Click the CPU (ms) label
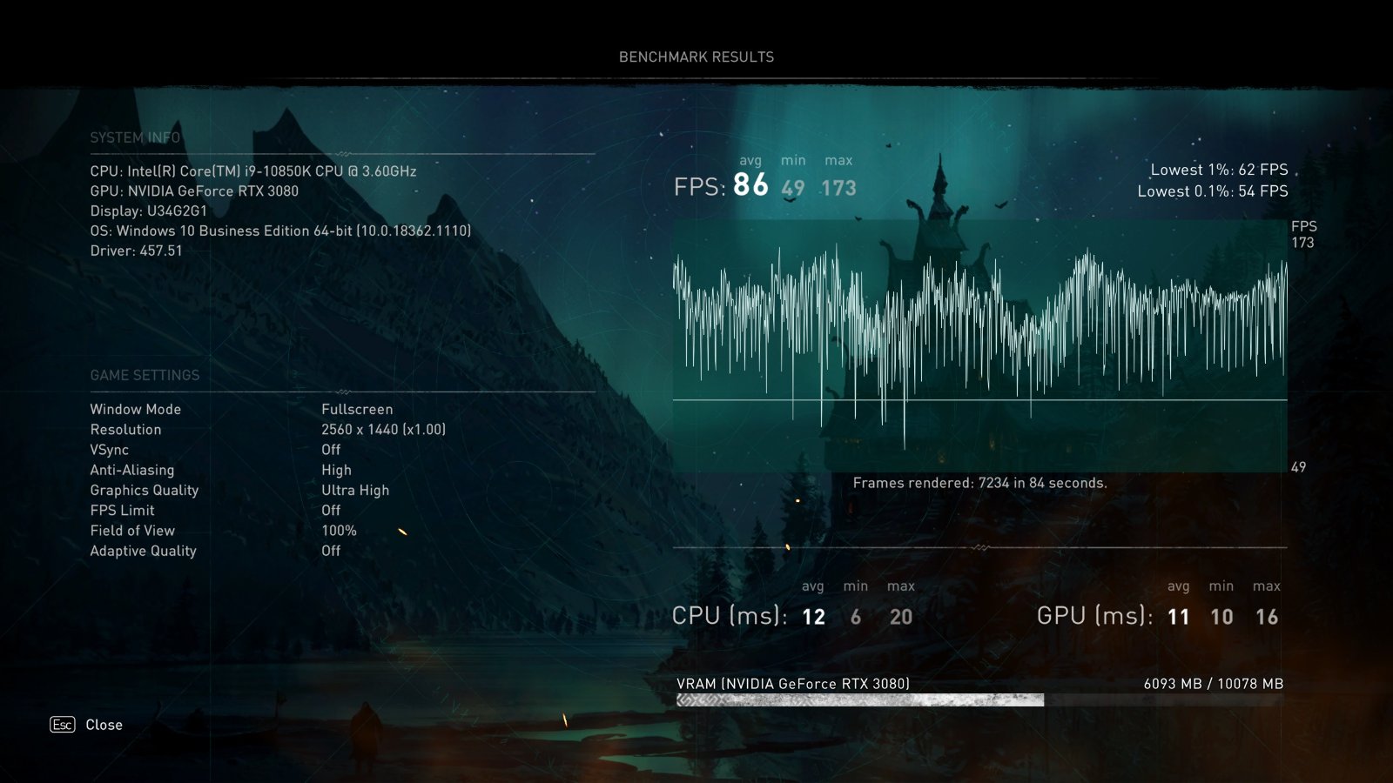Viewport: 1393px width, 783px height. pos(730,616)
